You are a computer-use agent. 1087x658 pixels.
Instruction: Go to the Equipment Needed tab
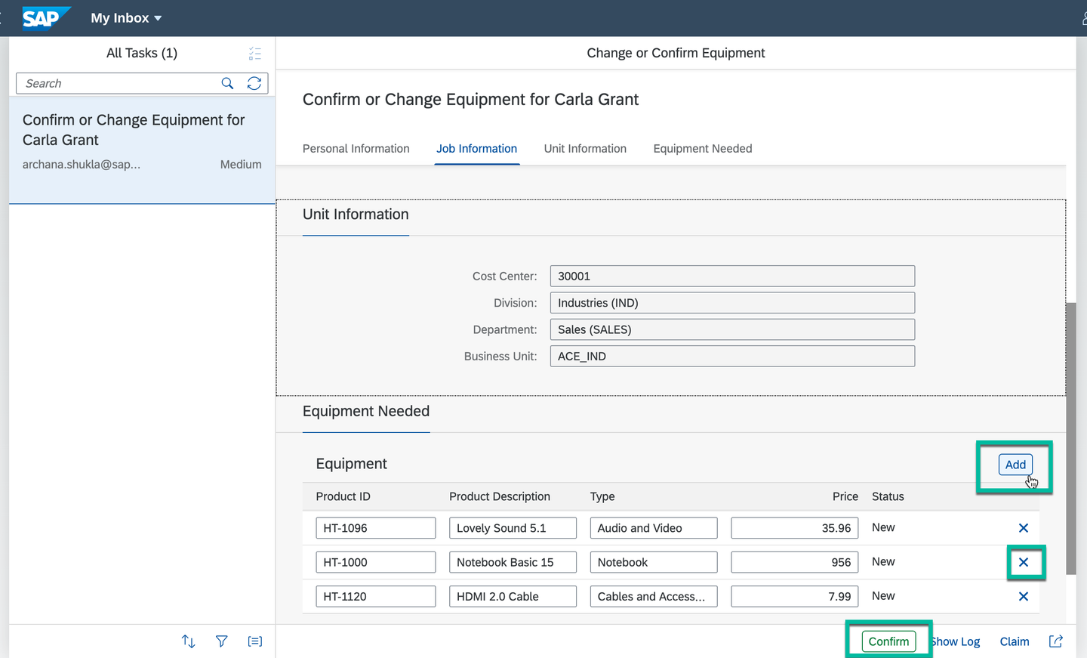(x=703, y=149)
